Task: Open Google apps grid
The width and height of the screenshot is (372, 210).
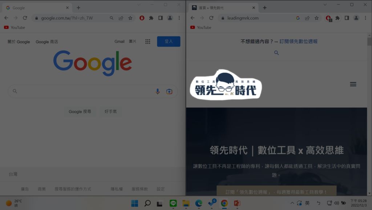Action: 148,41
